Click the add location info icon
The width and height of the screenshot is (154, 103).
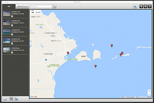coord(16,99)
